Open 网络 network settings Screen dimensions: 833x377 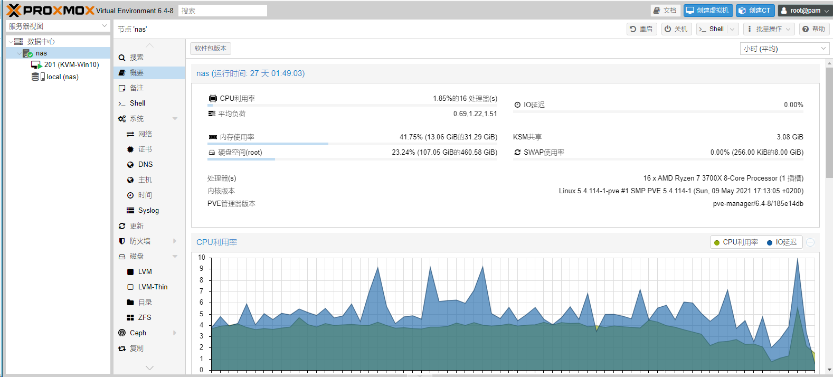tap(149, 134)
